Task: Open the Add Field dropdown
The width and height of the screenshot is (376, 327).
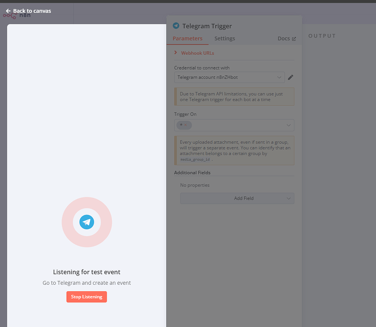Action: tap(237, 198)
